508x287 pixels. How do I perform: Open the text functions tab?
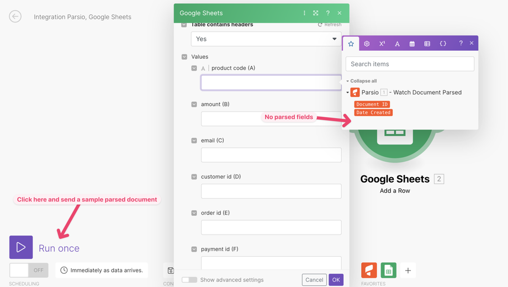(397, 44)
